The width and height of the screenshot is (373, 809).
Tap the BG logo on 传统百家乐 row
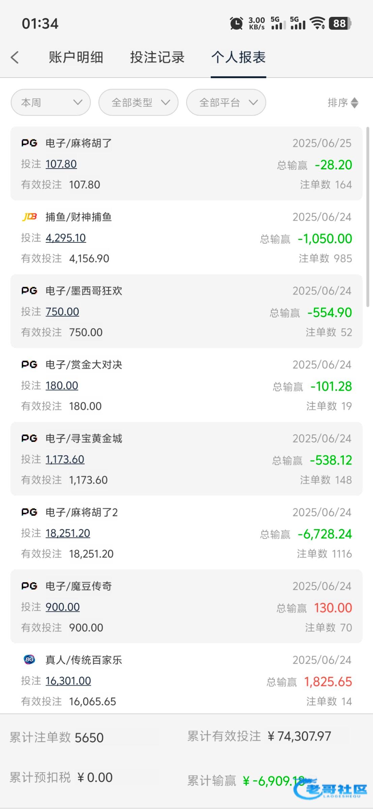pos(29,660)
